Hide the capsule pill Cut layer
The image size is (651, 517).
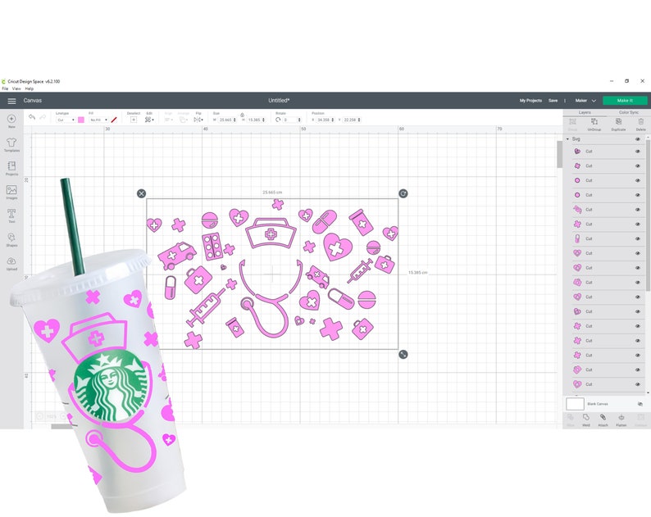pyautogui.click(x=638, y=238)
